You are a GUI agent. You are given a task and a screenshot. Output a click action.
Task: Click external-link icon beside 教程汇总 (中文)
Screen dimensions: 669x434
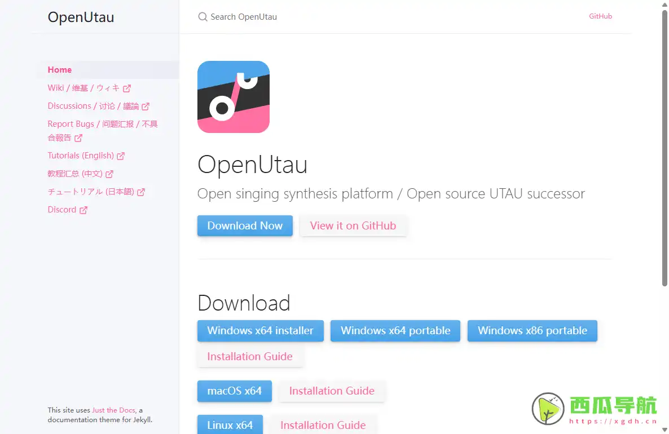point(109,174)
